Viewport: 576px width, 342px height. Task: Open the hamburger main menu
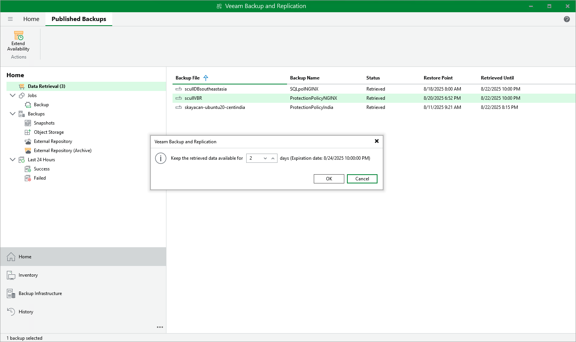pyautogui.click(x=10, y=19)
